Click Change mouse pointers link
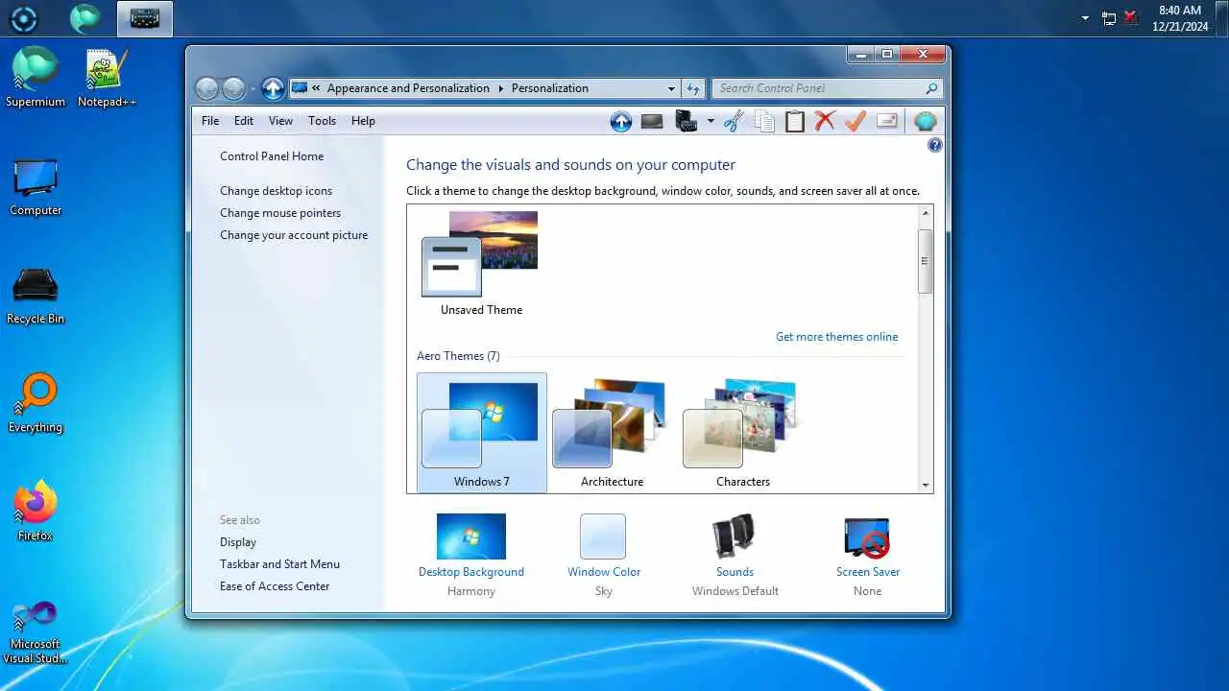1229x691 pixels. click(x=280, y=213)
